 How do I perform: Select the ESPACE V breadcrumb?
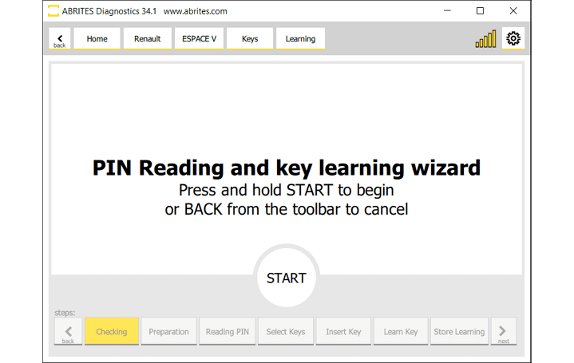(x=198, y=38)
